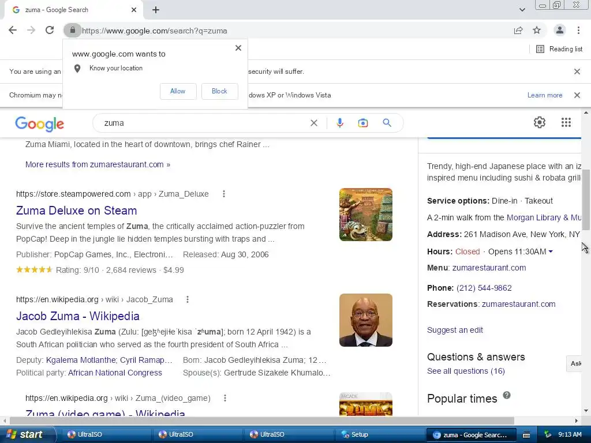Open See all questions (16)
591x443 pixels.
(466, 371)
